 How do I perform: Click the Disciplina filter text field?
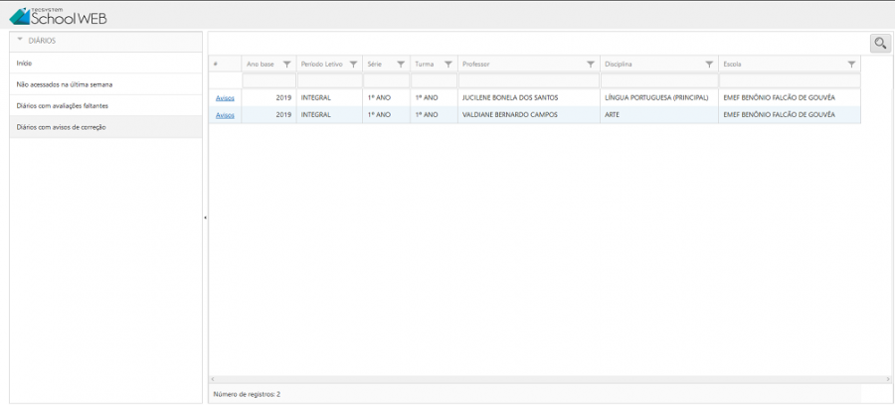click(658, 80)
